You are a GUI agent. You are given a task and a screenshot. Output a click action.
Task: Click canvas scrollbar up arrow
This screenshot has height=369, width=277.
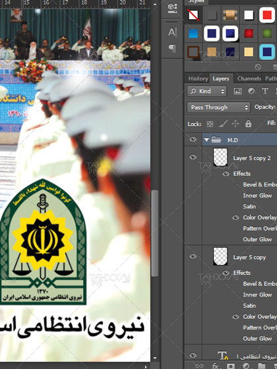click(155, 4)
